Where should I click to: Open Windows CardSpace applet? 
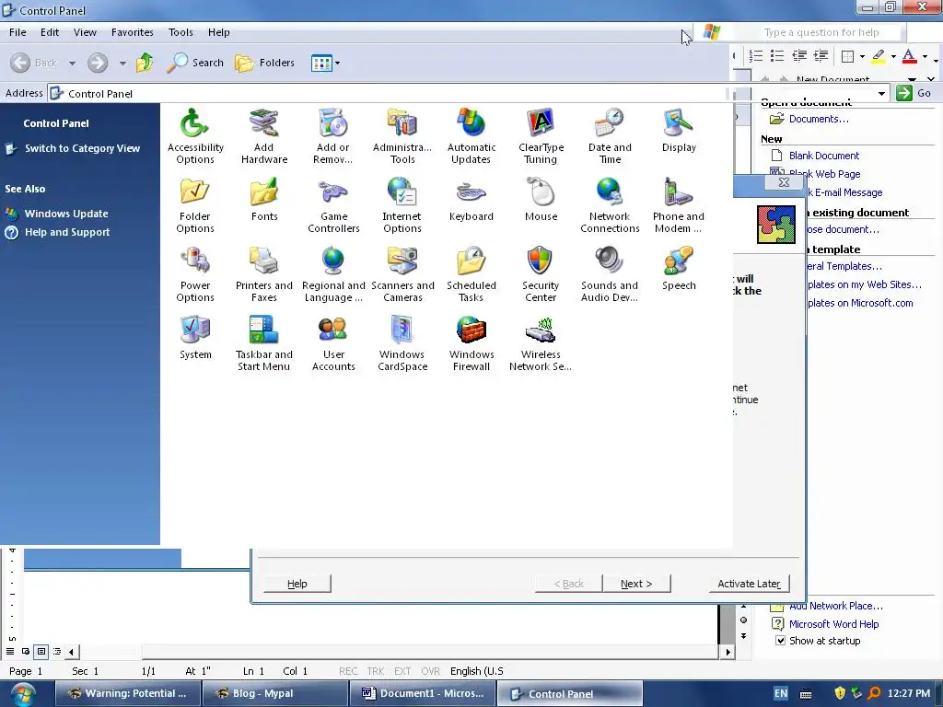click(x=402, y=343)
